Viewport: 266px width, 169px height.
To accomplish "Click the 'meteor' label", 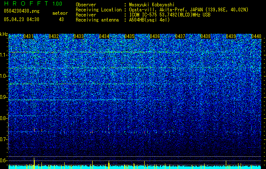I will point(60,13).
